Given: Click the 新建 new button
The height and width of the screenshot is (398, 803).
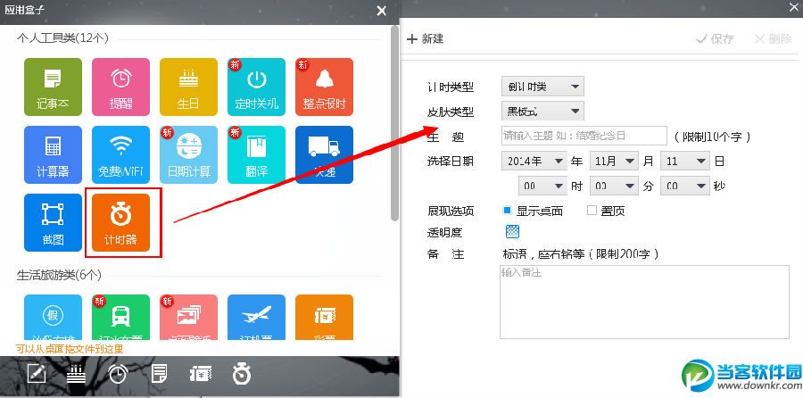Looking at the screenshot, I should [x=426, y=39].
